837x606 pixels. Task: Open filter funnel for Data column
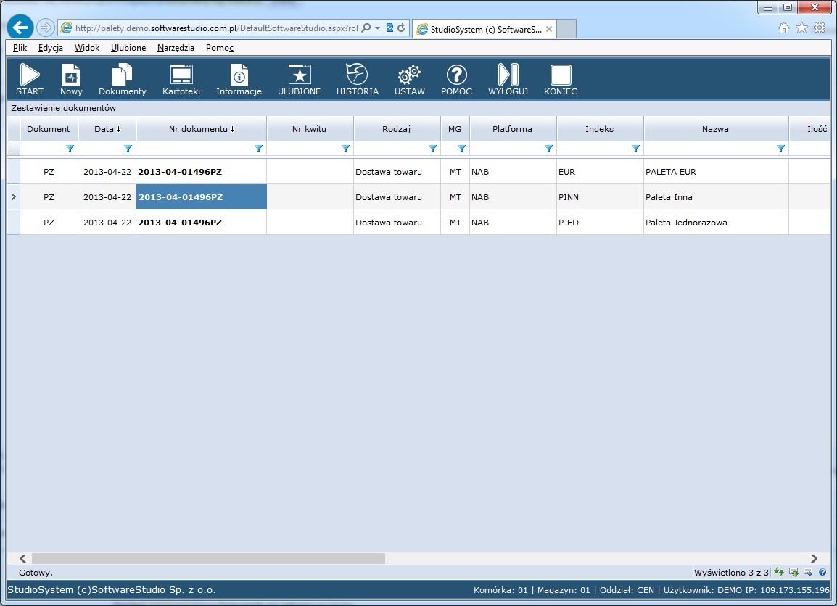[x=128, y=149]
